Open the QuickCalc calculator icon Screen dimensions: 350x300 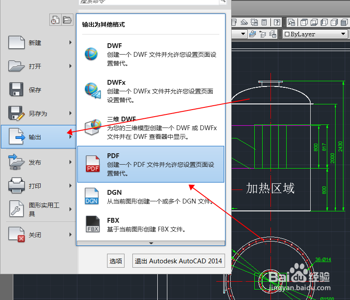tap(264, 22)
